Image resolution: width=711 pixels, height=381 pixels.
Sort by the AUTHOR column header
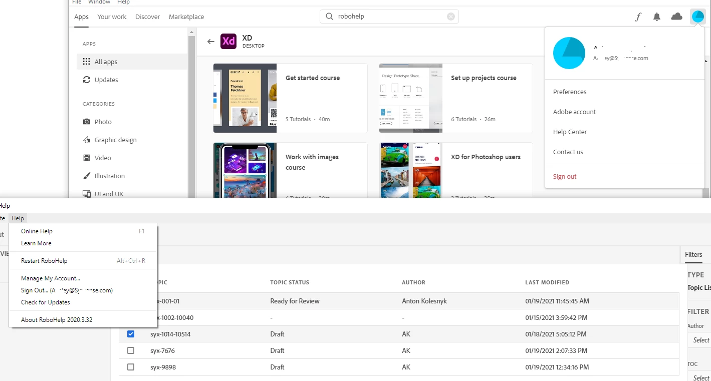click(x=413, y=282)
